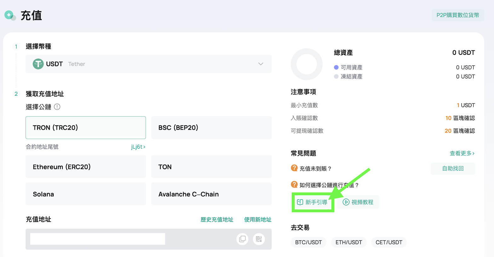The height and width of the screenshot is (257, 494).
Task: Open the 如何選擇公鏈進行充值？ question
Action: (x=329, y=185)
